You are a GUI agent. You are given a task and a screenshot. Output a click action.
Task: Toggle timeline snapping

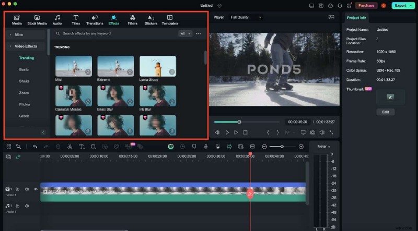click(x=229, y=147)
